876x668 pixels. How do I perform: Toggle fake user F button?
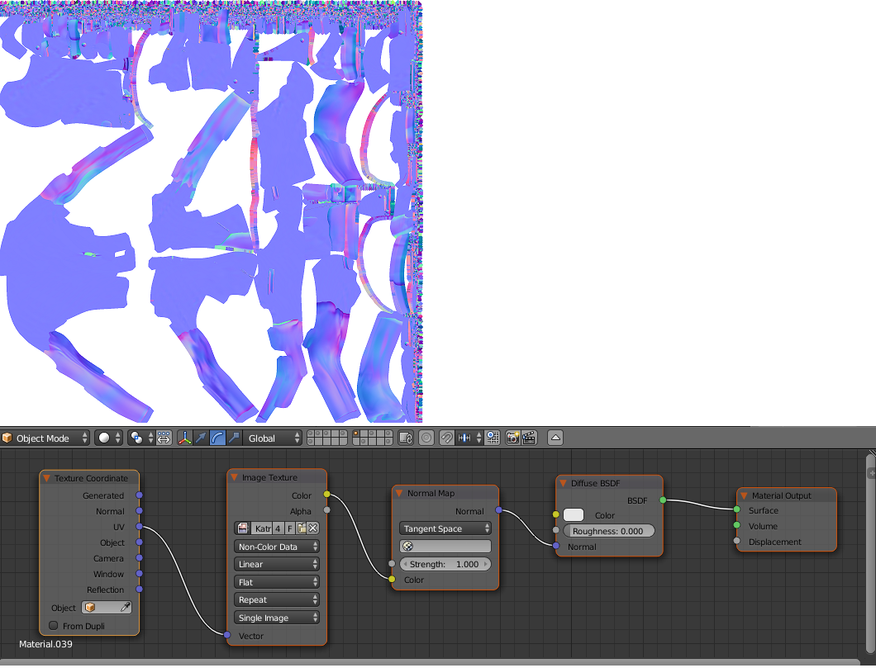(290, 528)
